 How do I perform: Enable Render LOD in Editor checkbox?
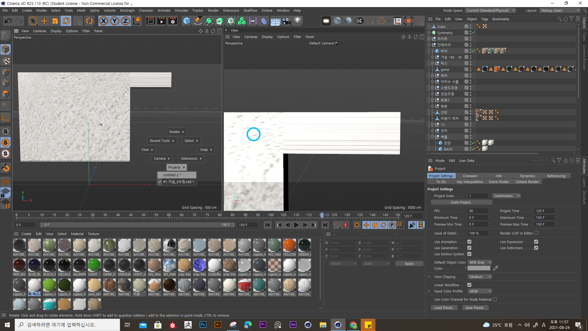(x=536, y=233)
